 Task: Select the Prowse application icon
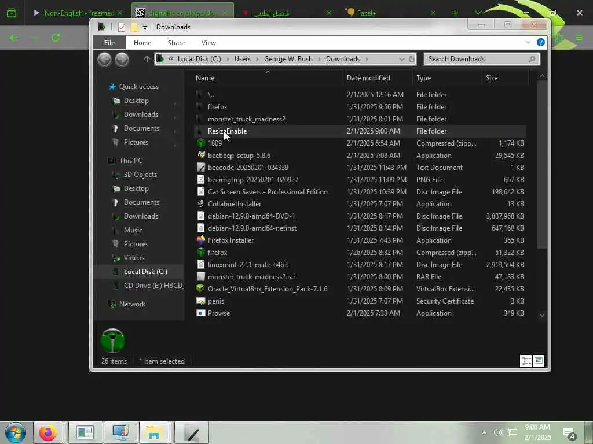[x=201, y=313]
